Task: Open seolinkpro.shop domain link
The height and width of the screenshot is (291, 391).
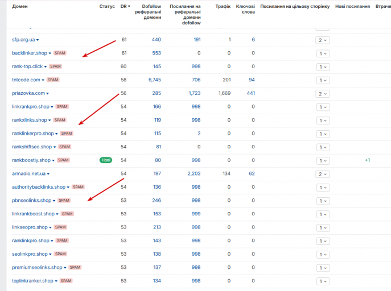Action: pos(30,254)
